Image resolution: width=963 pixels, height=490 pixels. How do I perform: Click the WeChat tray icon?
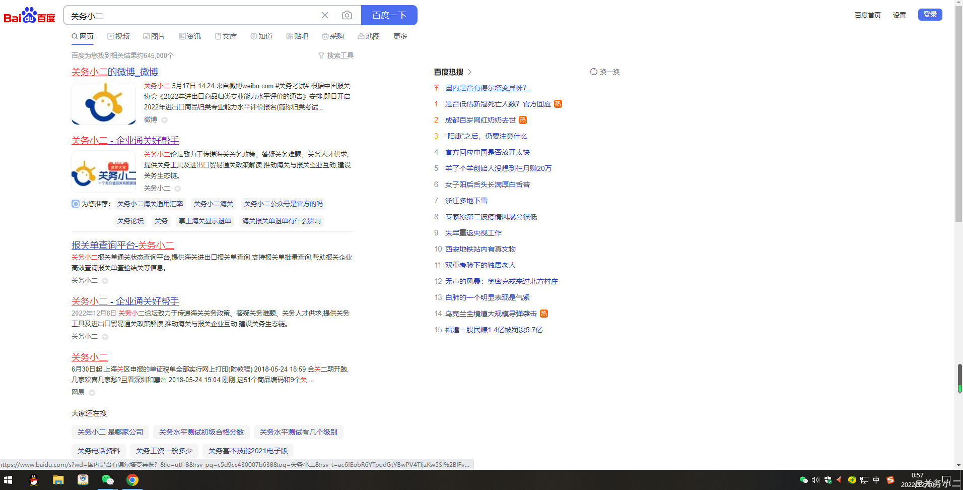coord(803,480)
